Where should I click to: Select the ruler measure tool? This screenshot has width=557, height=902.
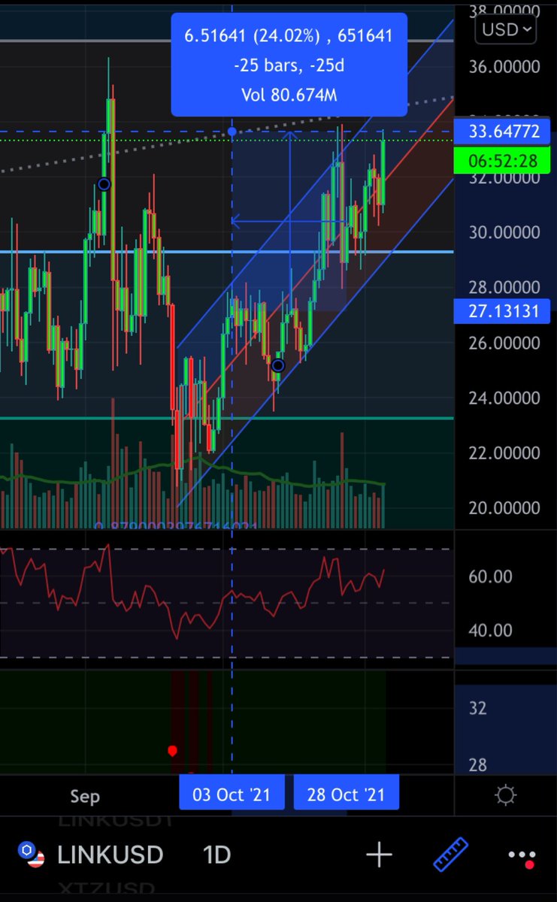[450, 855]
